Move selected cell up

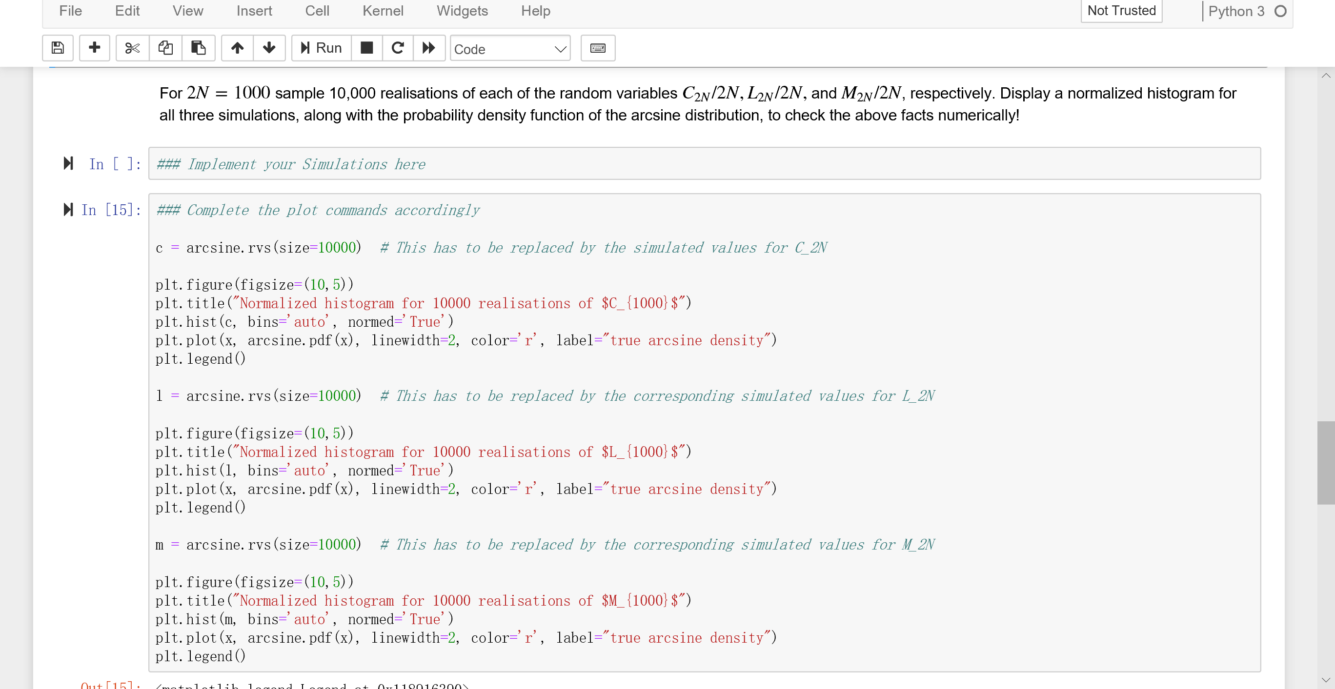tap(237, 48)
